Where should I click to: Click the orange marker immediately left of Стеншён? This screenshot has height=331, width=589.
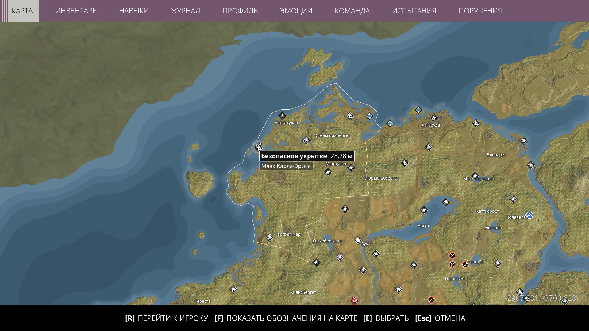[465, 264]
